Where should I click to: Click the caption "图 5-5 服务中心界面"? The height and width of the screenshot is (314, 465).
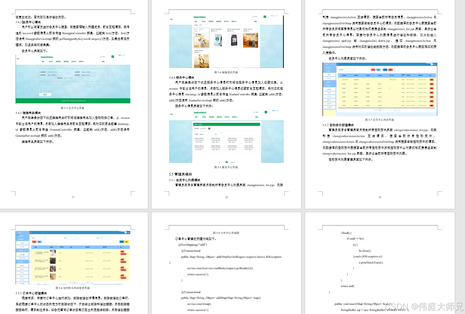click(226, 167)
